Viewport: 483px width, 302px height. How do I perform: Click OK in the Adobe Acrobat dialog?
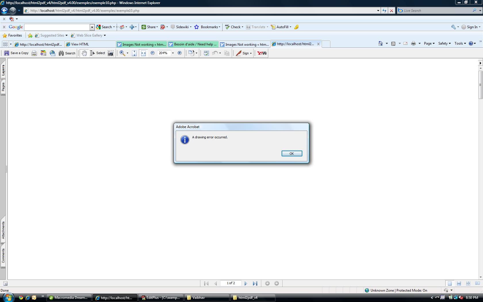pyautogui.click(x=292, y=154)
